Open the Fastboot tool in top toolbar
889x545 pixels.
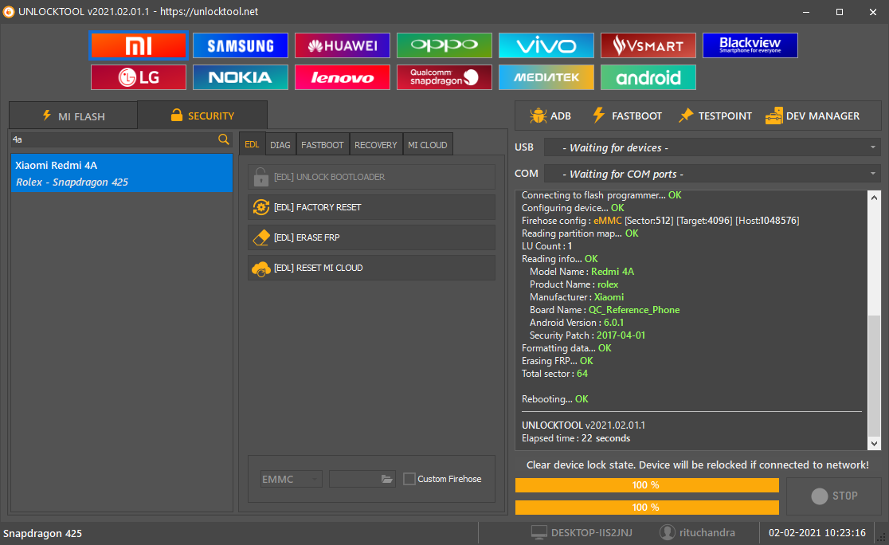[627, 116]
